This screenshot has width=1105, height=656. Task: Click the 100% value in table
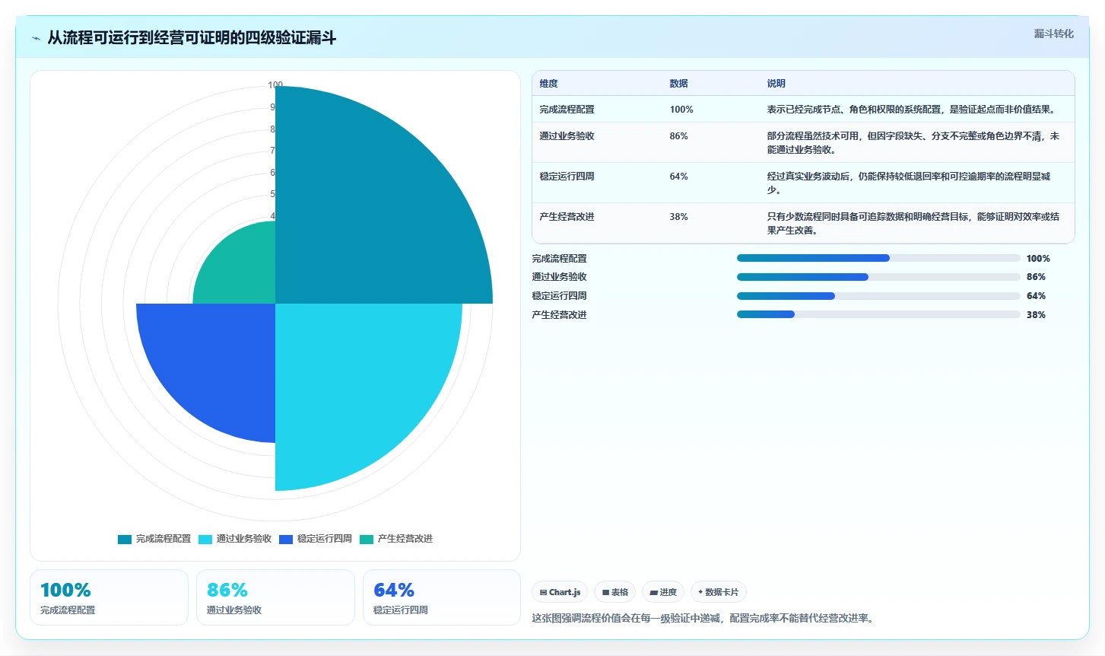[681, 110]
